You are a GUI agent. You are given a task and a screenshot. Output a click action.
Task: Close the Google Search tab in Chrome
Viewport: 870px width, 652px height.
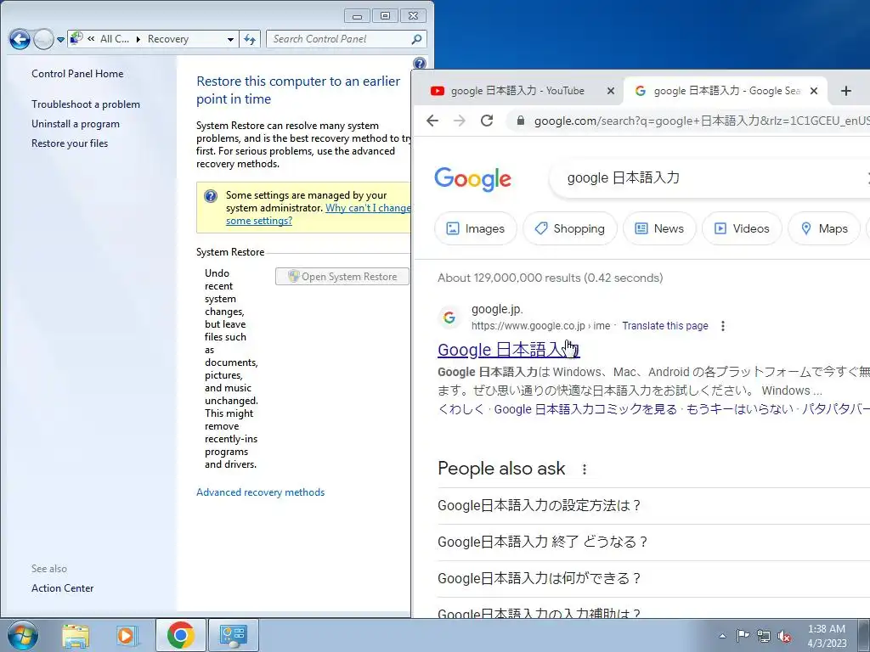pyautogui.click(x=814, y=91)
